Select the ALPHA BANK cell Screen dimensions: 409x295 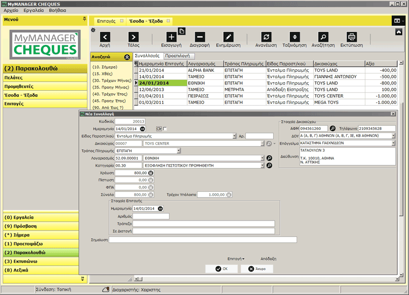coord(205,70)
